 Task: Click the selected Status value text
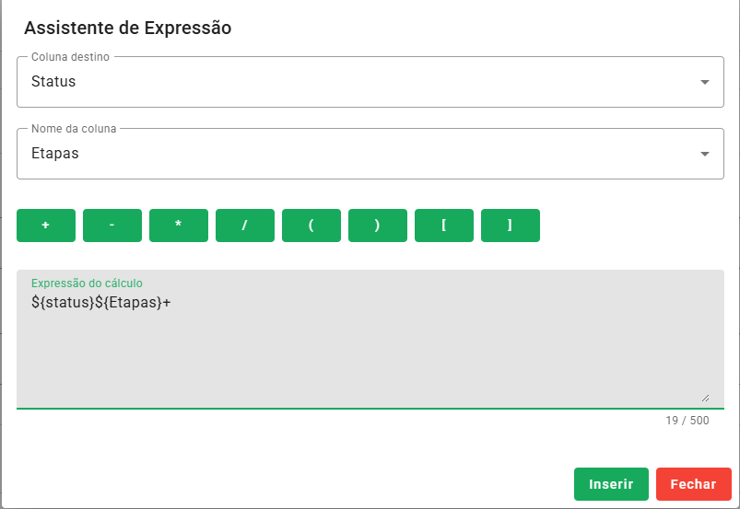53,82
